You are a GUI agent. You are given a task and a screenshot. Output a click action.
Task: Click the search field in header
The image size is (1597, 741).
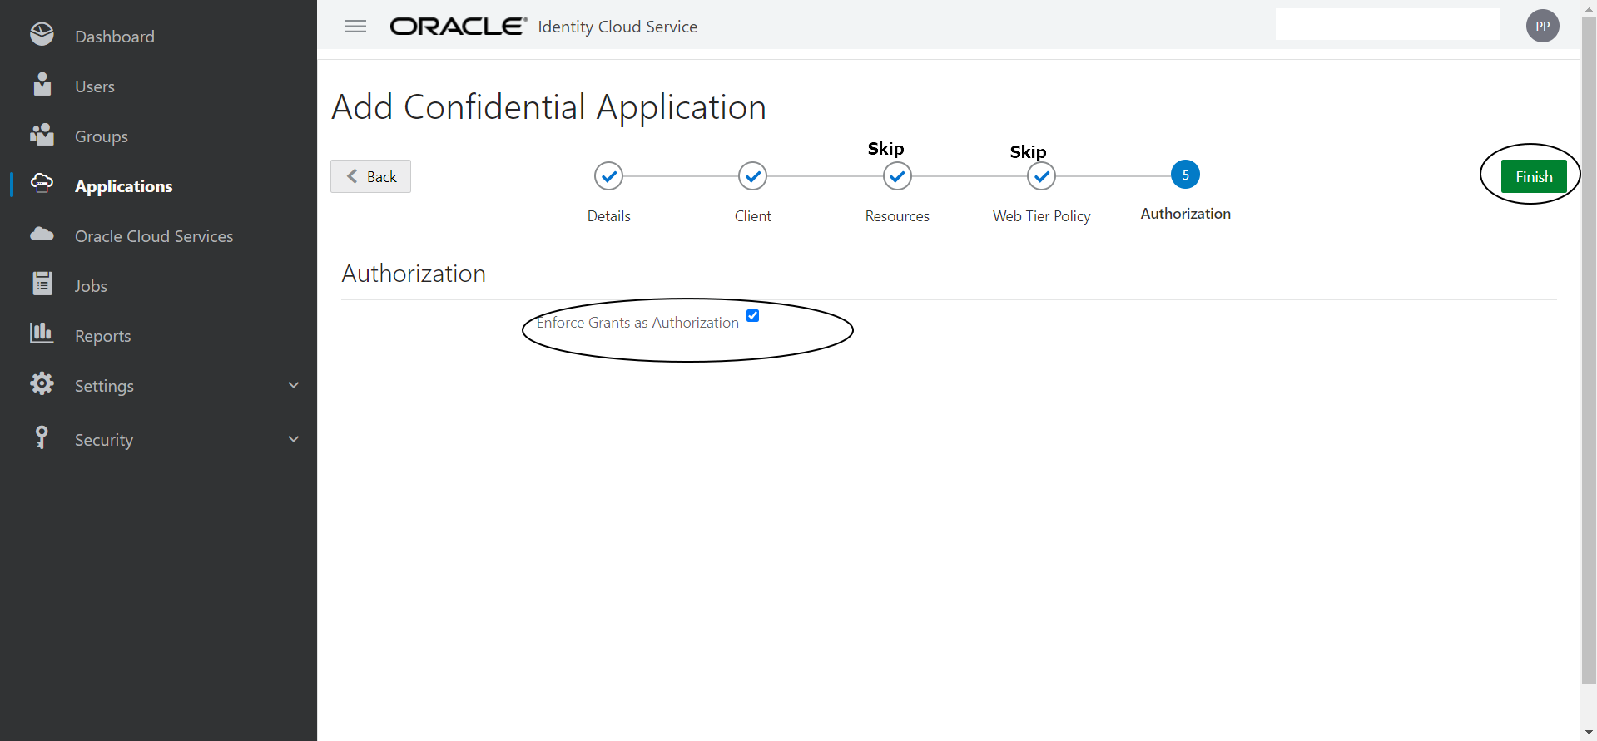(x=1387, y=25)
